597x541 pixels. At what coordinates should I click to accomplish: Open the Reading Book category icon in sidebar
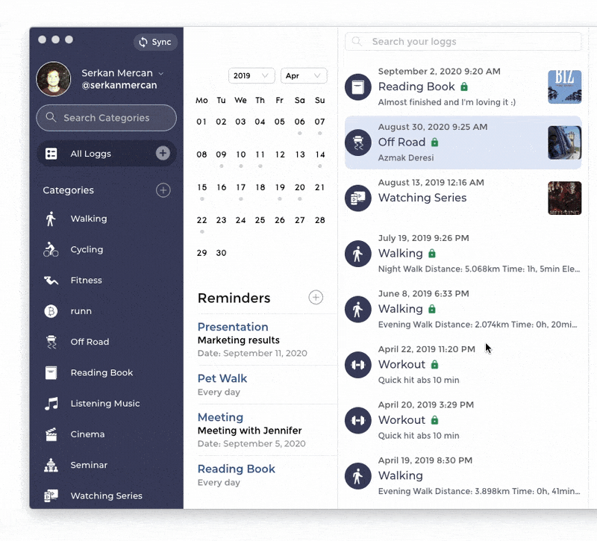(51, 372)
